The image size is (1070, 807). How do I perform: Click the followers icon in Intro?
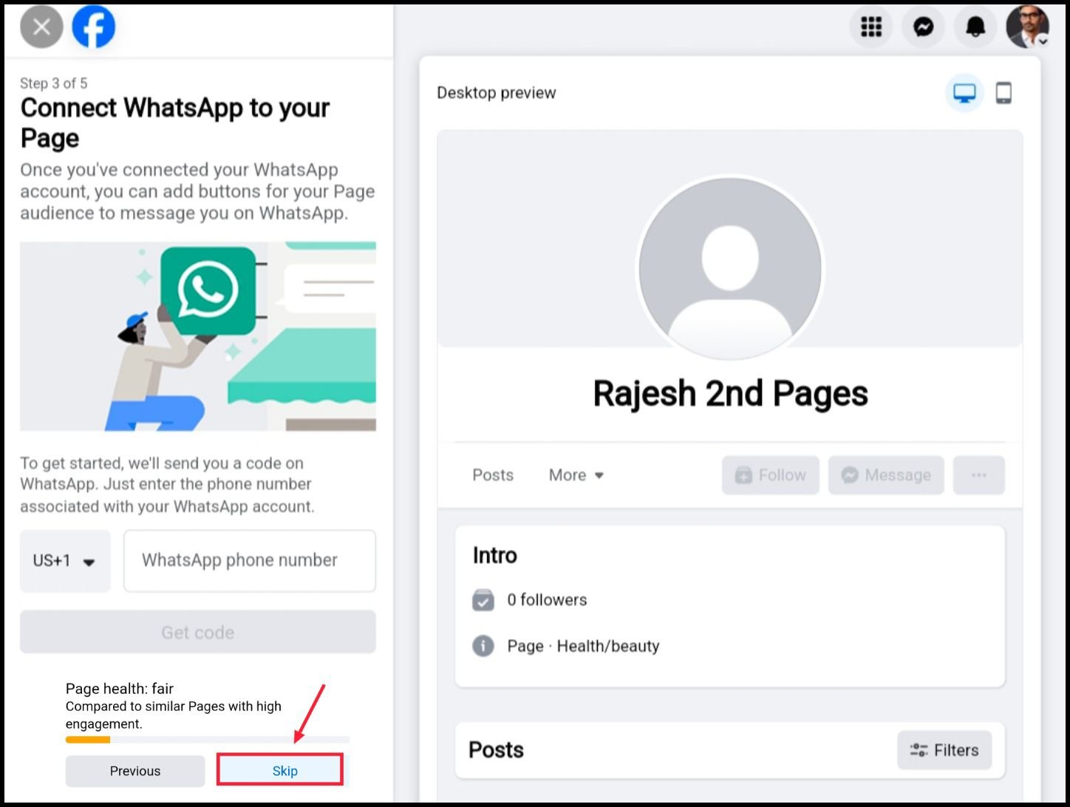point(483,600)
